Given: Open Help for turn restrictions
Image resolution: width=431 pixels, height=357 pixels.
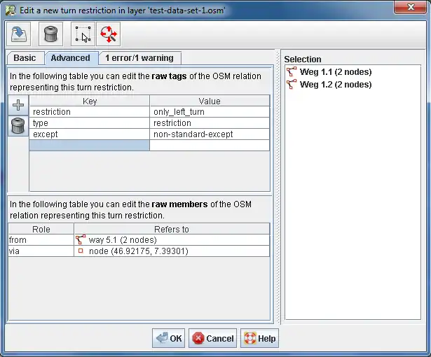Looking at the screenshot, I should [x=259, y=338].
